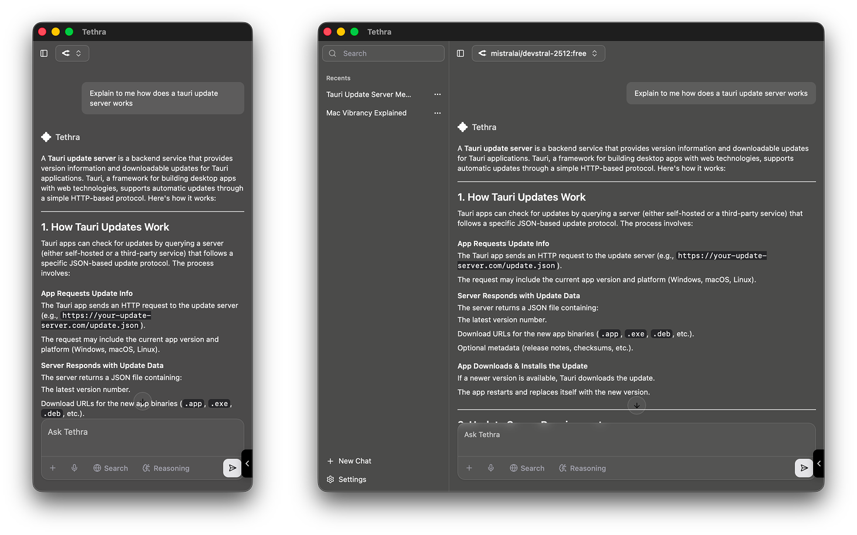This screenshot has width=857, height=535.
Task: Open the mistralai/devstral-2512:free model dropdown
Action: coord(538,53)
